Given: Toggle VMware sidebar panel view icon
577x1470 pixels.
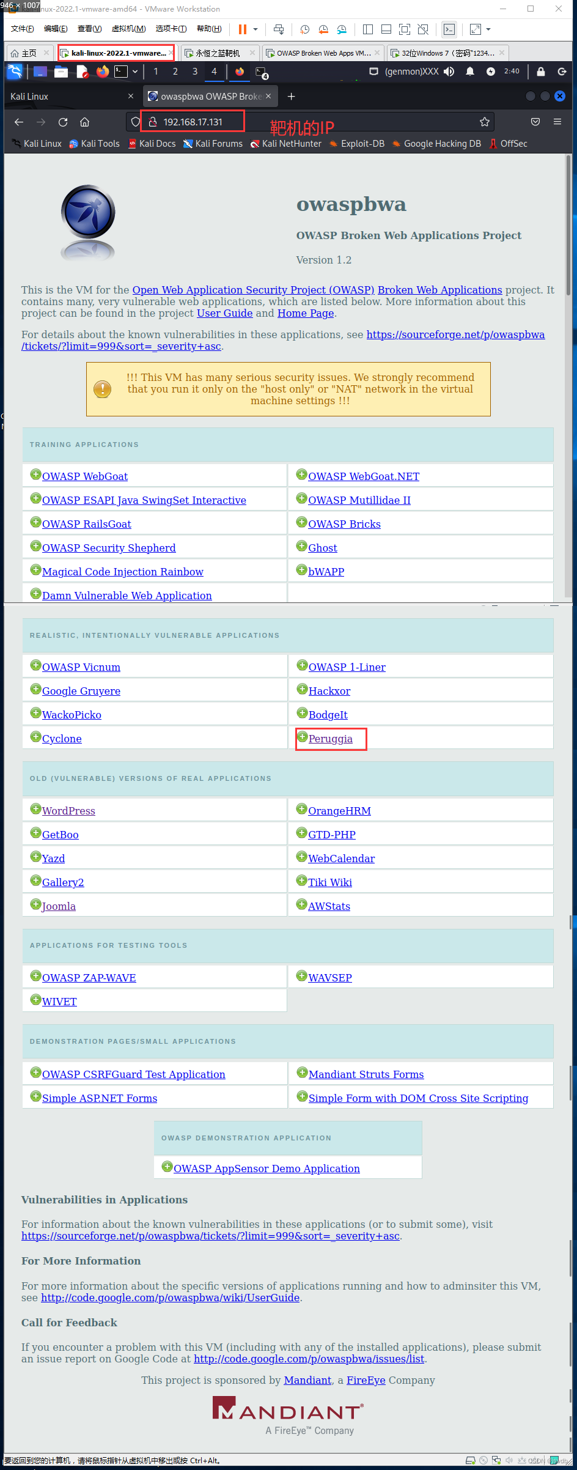Looking at the screenshot, I should [368, 29].
